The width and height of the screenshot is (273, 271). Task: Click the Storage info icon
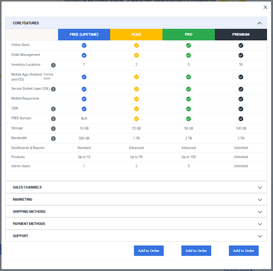click(53, 129)
